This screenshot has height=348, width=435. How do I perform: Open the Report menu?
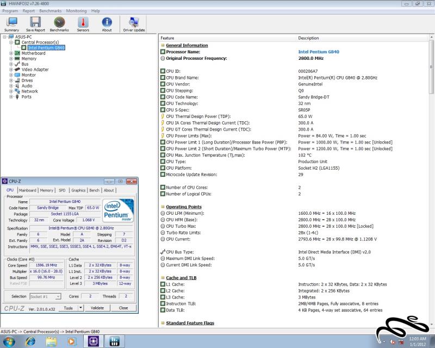click(29, 11)
